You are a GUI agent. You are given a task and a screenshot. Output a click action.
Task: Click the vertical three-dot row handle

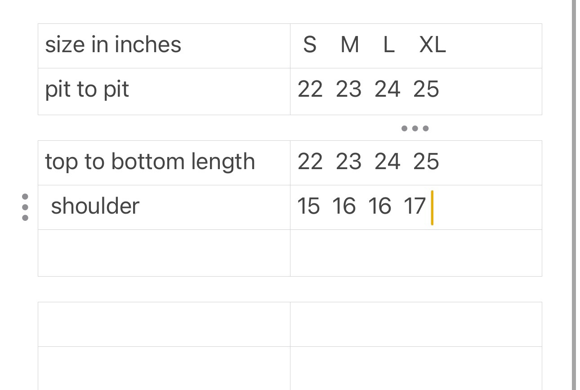[25, 207]
